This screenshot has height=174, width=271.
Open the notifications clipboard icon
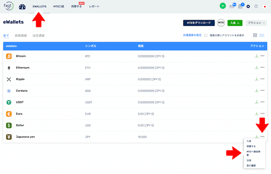point(240,6)
